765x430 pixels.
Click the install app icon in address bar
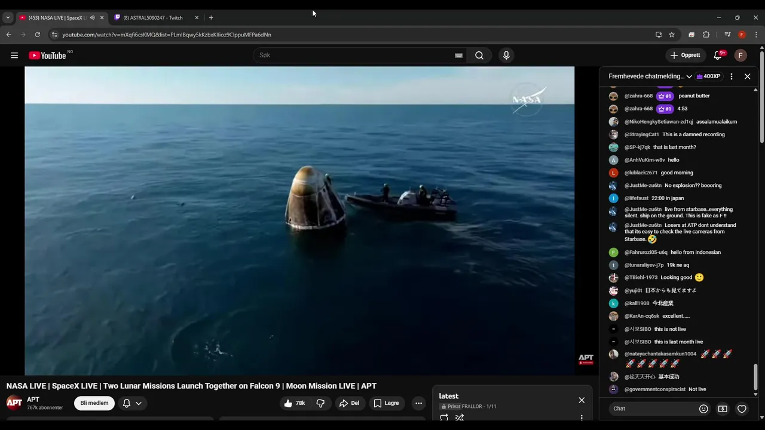pyautogui.click(x=659, y=35)
